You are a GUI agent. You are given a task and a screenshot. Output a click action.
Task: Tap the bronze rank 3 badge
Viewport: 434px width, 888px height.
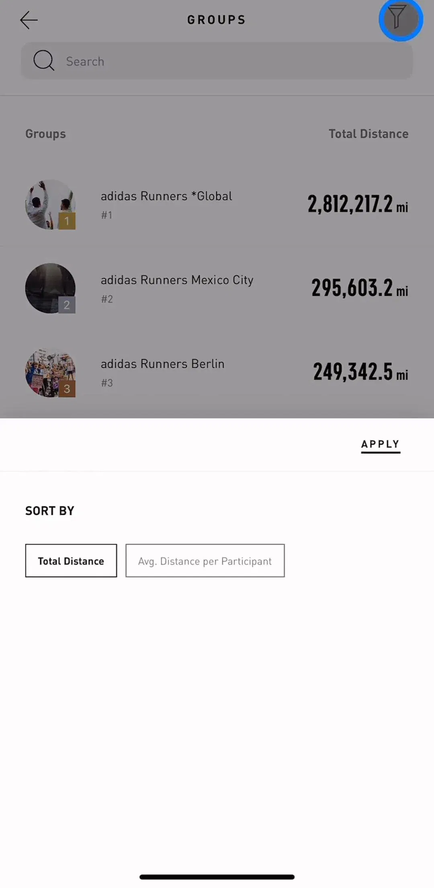tap(67, 389)
